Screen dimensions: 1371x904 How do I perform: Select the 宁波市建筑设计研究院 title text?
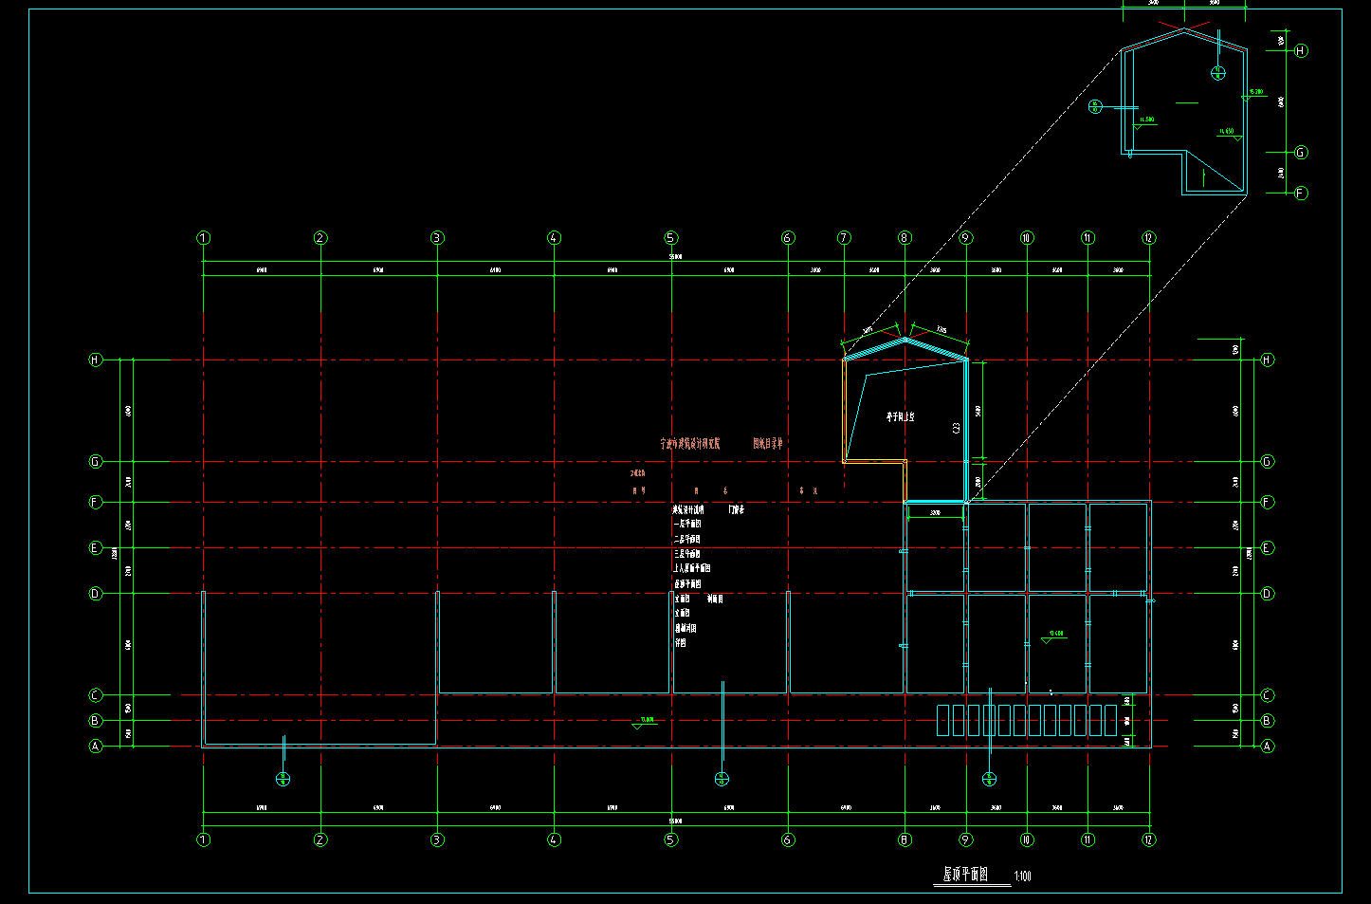pos(690,443)
